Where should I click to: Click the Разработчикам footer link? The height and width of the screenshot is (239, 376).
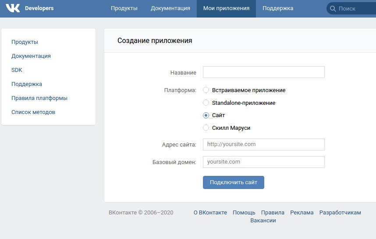(340, 213)
